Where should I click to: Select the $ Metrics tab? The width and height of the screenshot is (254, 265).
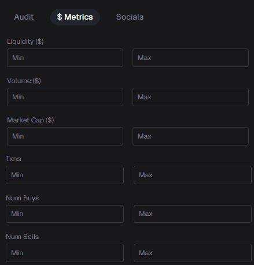click(x=75, y=17)
